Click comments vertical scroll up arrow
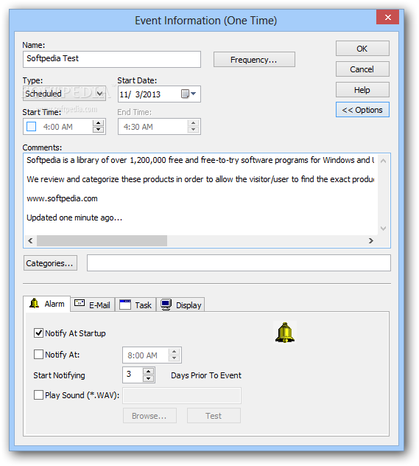This screenshot has width=419, height=466. [383, 161]
